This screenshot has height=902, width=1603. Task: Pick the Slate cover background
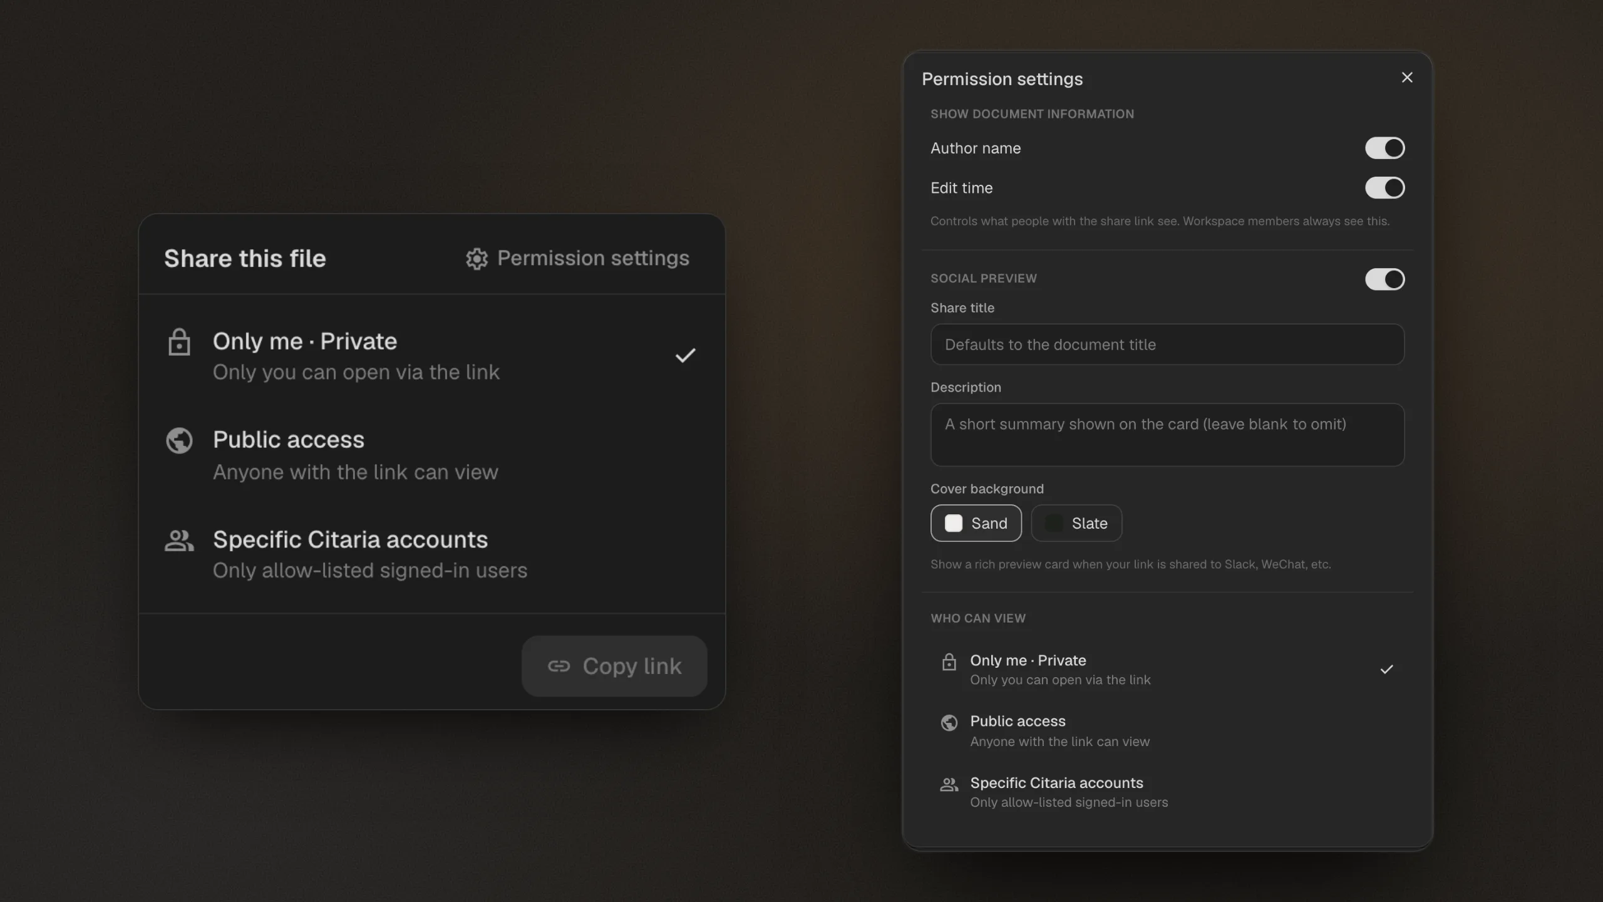click(1076, 523)
